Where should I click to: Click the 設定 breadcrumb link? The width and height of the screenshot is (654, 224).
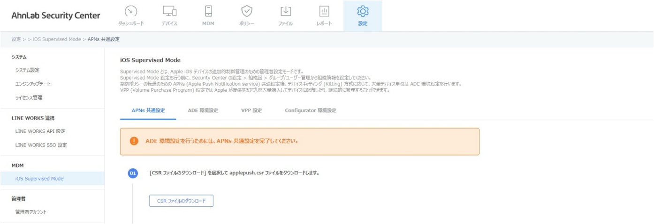click(16, 39)
